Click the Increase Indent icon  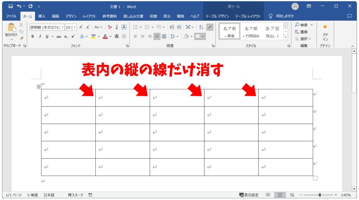tap(179, 27)
